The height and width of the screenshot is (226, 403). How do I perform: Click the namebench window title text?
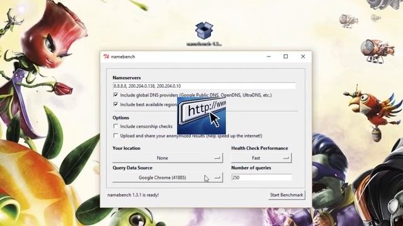click(x=123, y=56)
